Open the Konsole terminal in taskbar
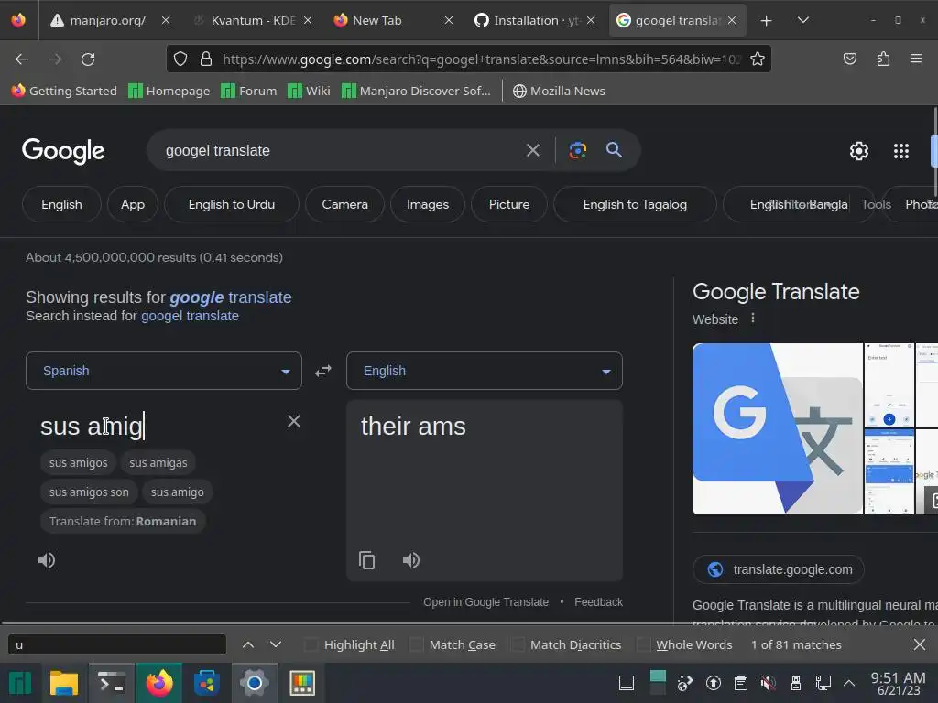This screenshot has height=703, width=938. (112, 683)
